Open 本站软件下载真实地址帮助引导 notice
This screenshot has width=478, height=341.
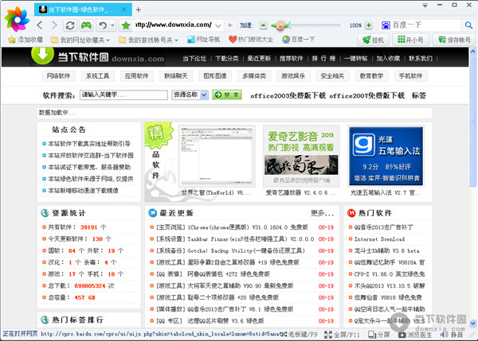coord(89,144)
